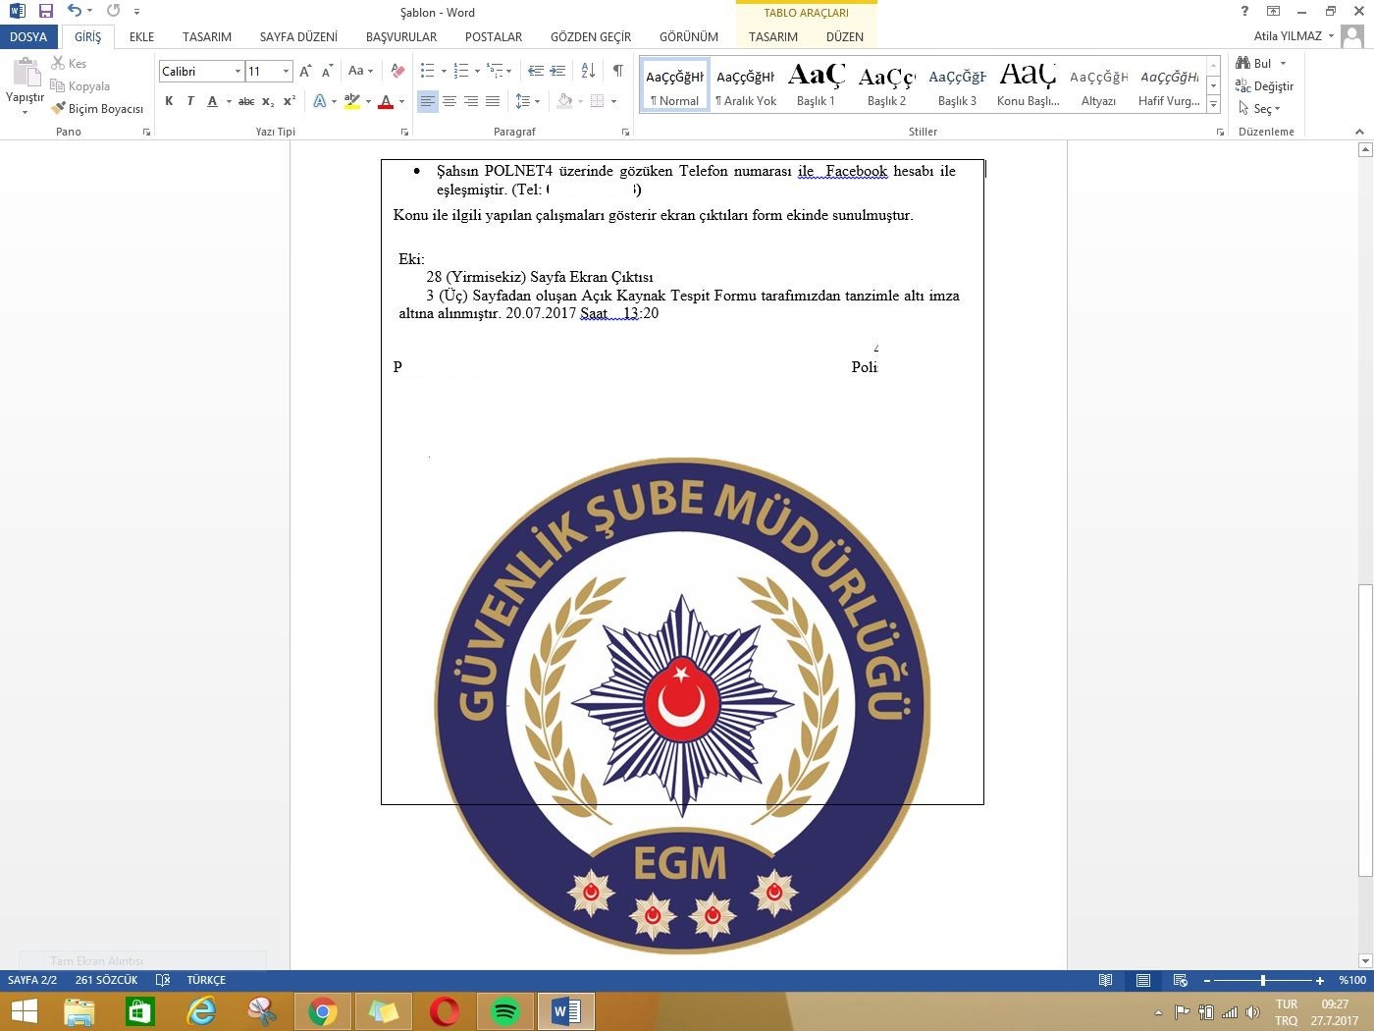Align text to the right
Viewport: 1374px width, 1031px height.
pos(471,101)
